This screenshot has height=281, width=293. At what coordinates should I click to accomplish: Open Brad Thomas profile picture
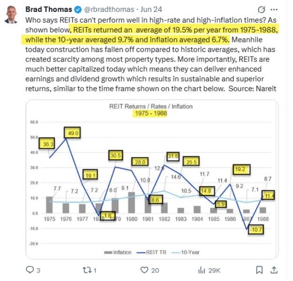[x=11, y=15]
